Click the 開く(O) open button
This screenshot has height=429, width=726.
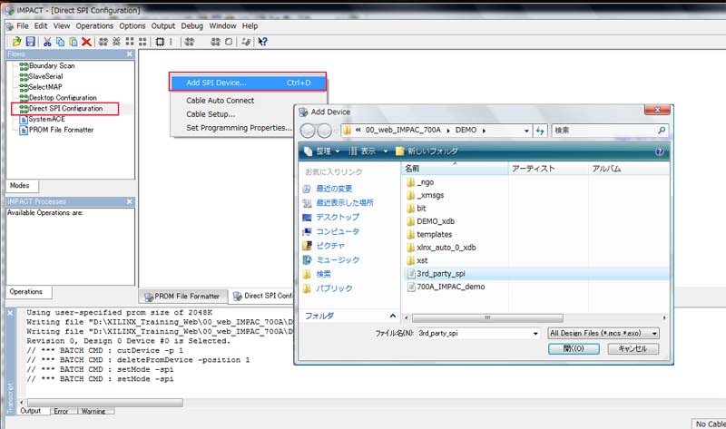click(x=574, y=348)
